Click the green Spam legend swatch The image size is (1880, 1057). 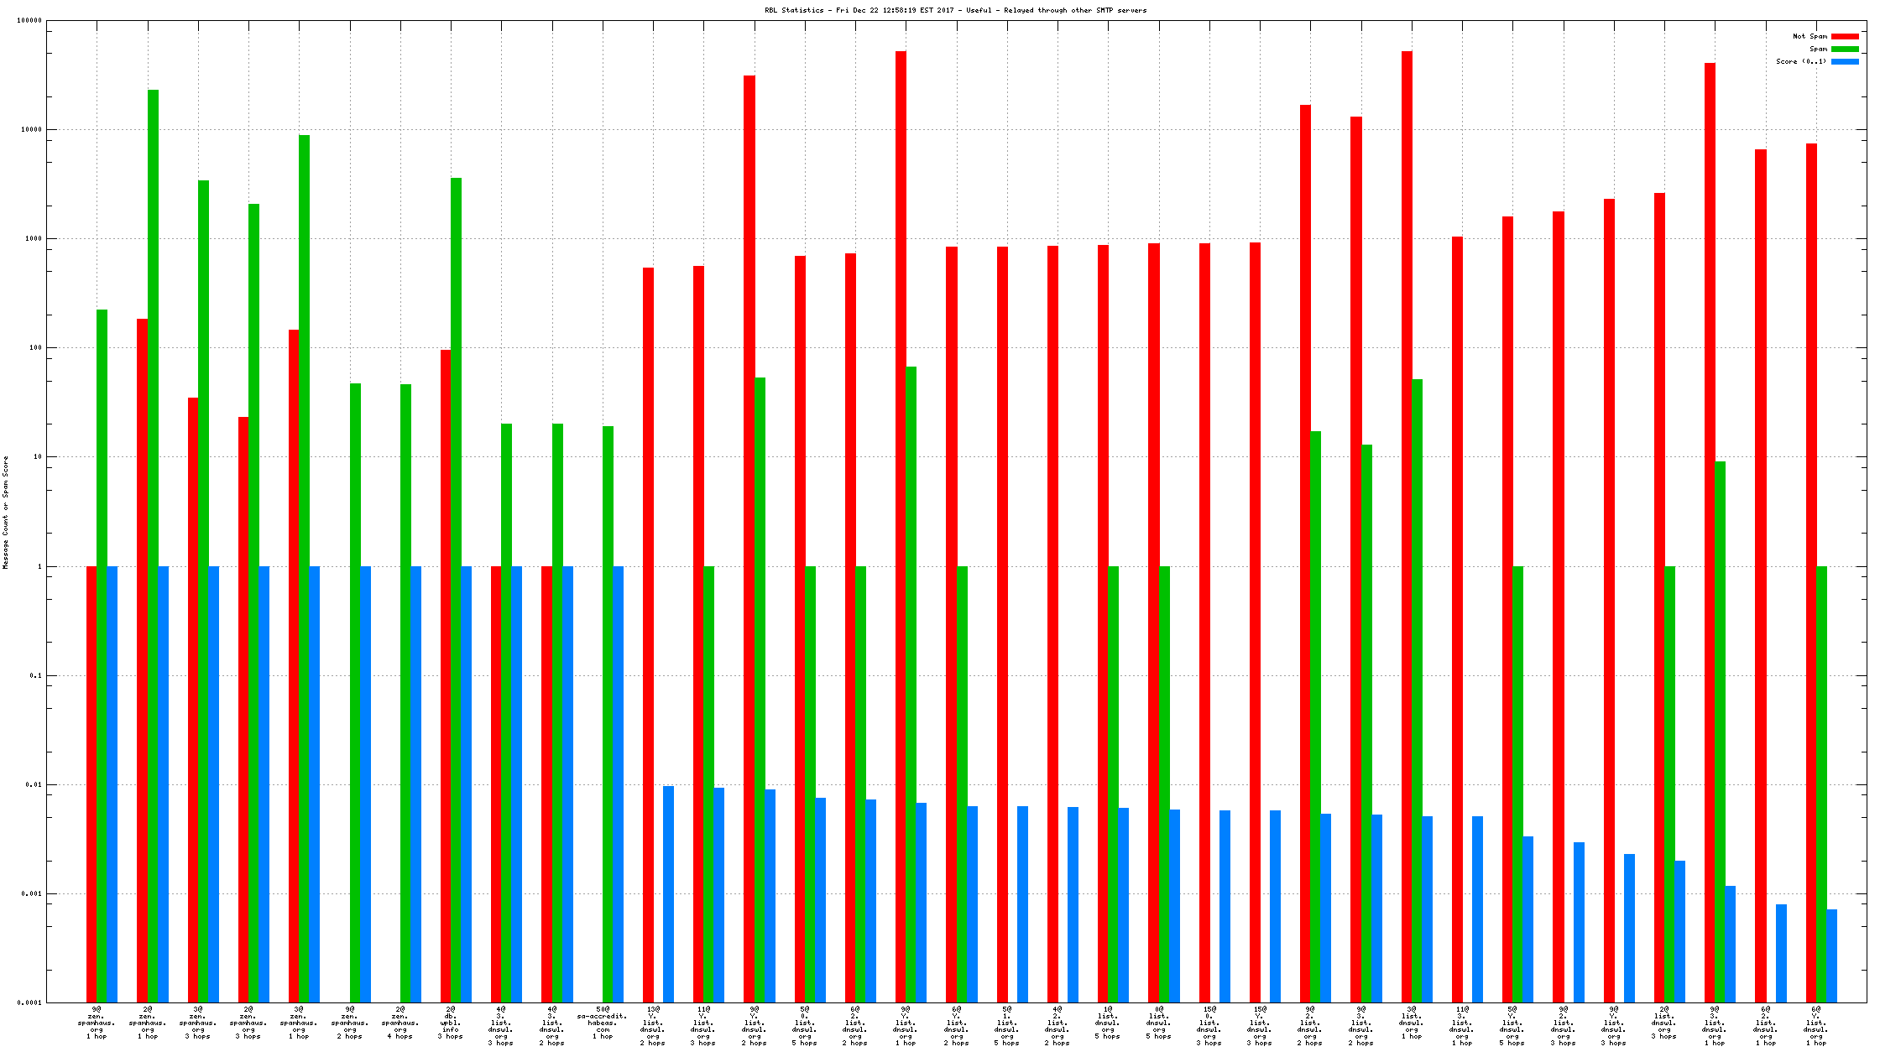click(x=1845, y=49)
